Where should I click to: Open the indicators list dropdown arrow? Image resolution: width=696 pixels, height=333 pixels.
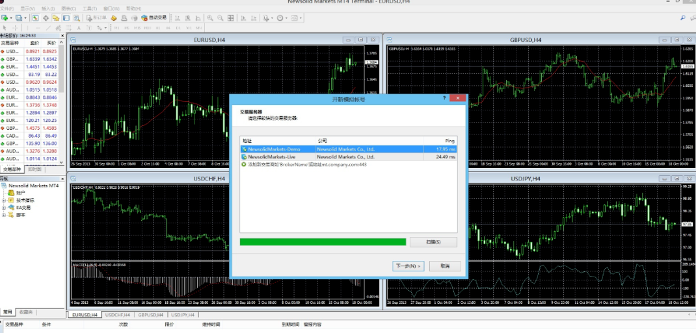tap(272, 18)
